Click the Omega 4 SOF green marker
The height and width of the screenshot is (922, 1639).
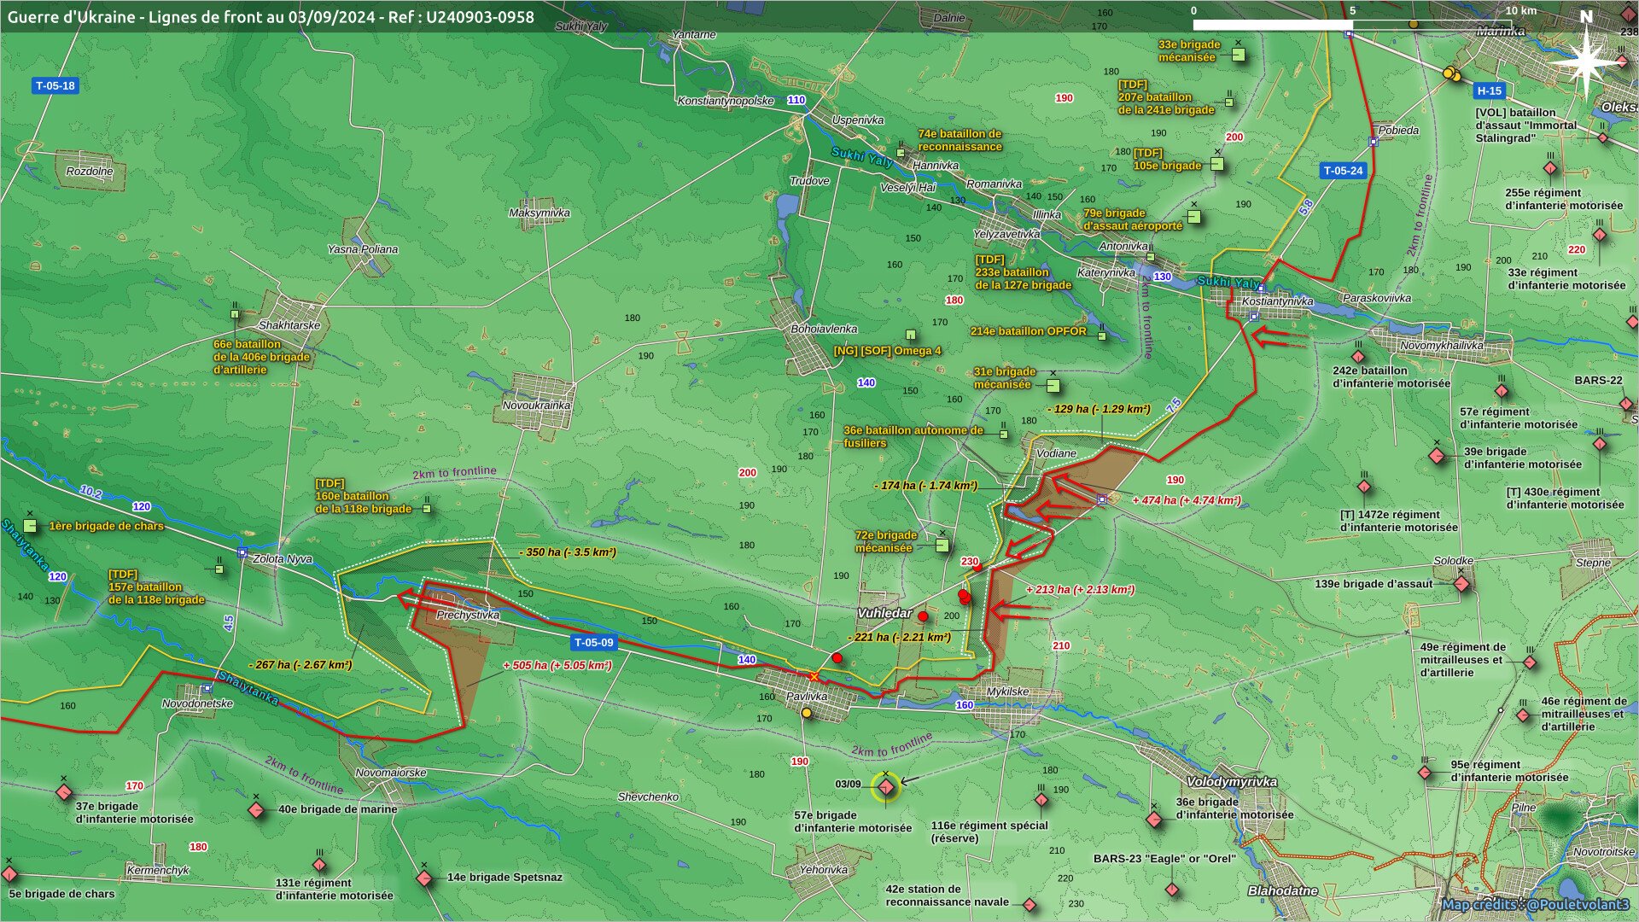[910, 336]
